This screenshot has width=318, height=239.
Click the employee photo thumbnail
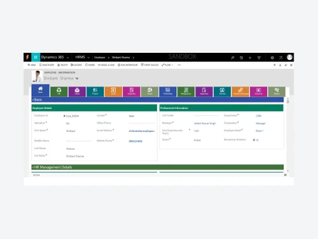[x=37, y=76]
